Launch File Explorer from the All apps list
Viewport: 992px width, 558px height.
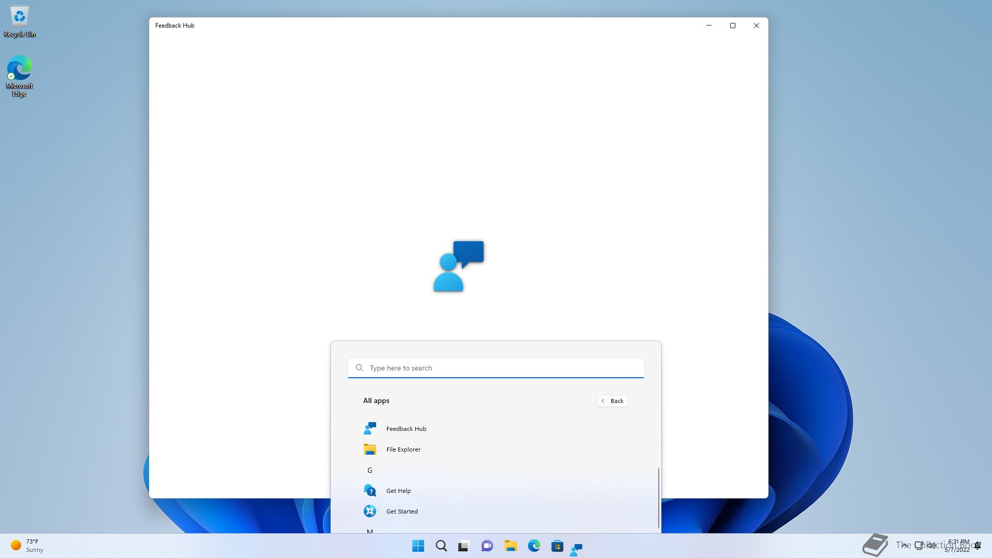click(495, 449)
